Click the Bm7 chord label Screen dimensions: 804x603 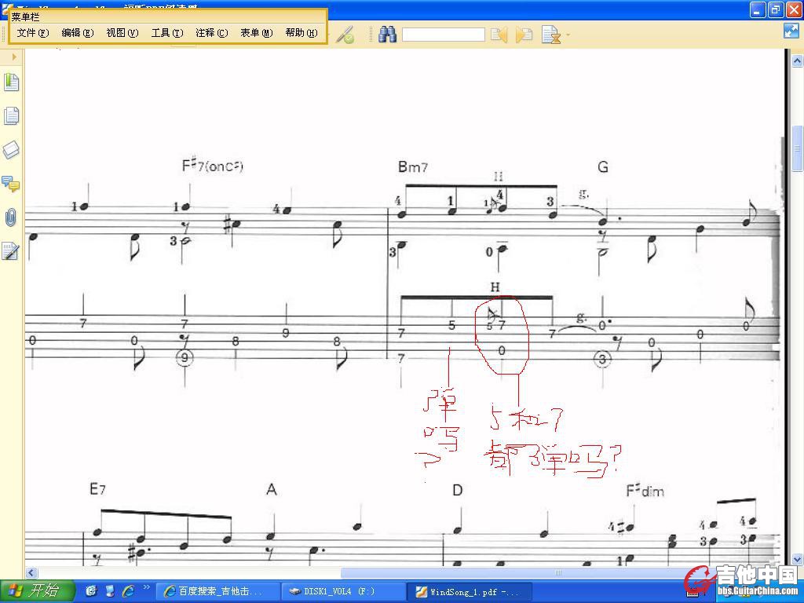click(413, 166)
